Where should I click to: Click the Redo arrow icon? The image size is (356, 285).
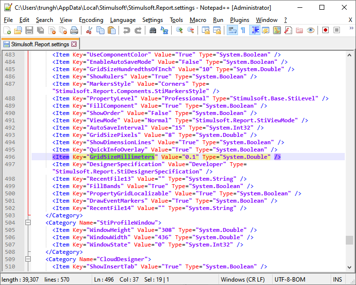tap(138, 30)
